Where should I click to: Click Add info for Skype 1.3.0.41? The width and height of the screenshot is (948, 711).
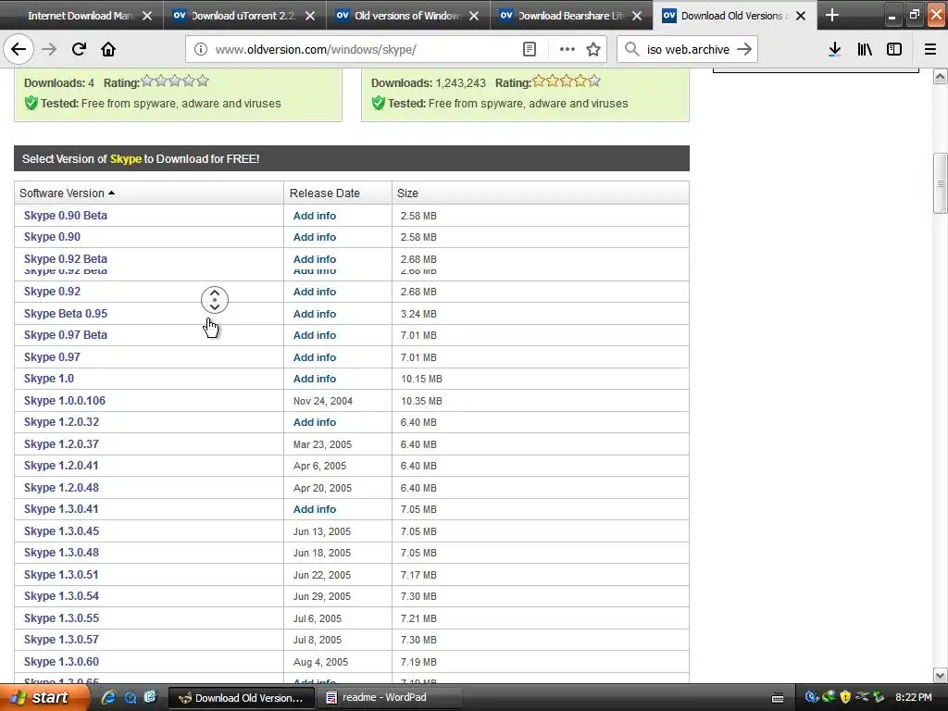pos(315,509)
